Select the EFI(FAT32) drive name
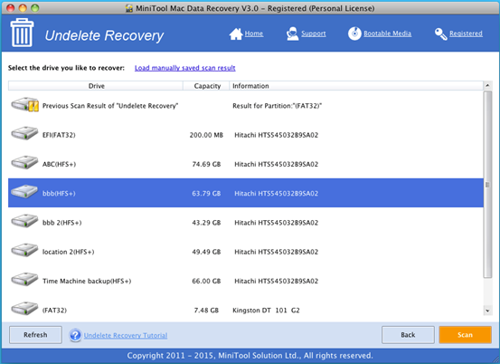 pos(59,135)
